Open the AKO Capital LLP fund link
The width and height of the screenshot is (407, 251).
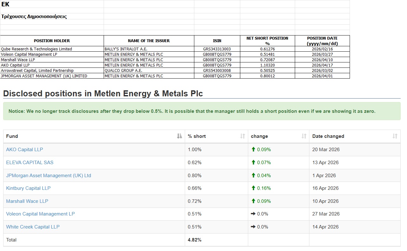coord(24,150)
